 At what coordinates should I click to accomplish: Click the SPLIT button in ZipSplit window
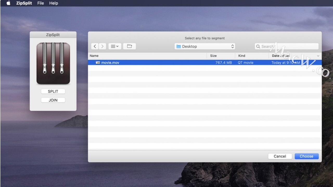click(53, 91)
